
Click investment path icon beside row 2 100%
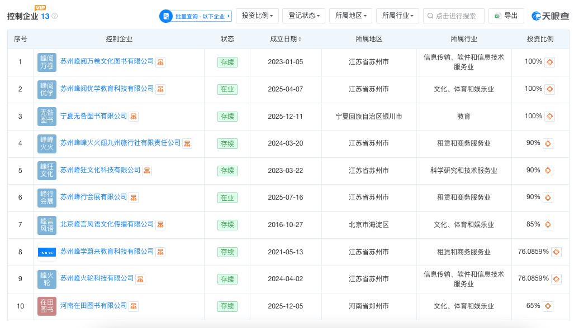(x=549, y=89)
